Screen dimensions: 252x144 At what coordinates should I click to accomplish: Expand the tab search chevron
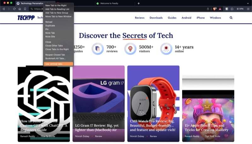point(248,3)
